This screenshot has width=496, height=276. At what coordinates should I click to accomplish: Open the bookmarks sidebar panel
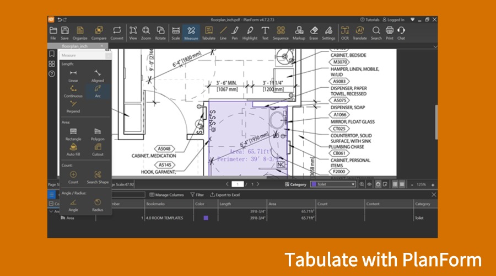click(x=52, y=54)
